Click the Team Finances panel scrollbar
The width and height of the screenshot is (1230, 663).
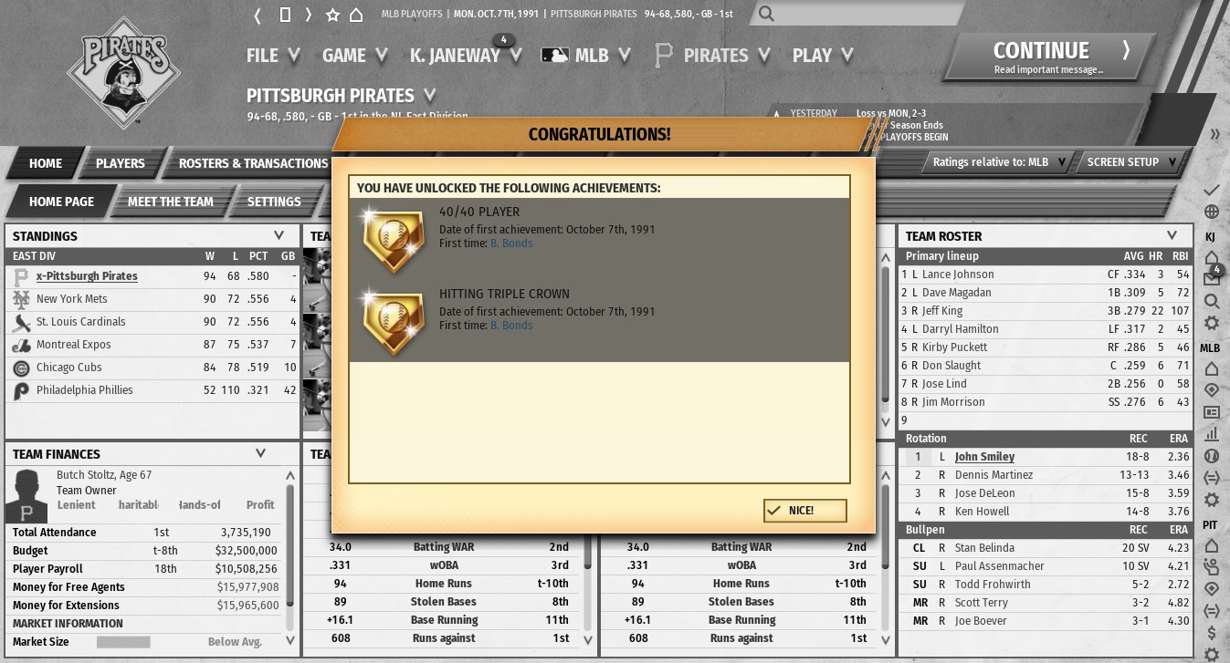(x=290, y=547)
